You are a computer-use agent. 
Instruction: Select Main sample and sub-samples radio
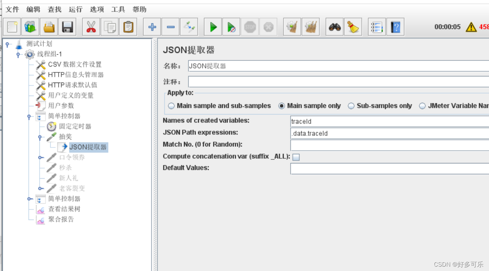171,106
